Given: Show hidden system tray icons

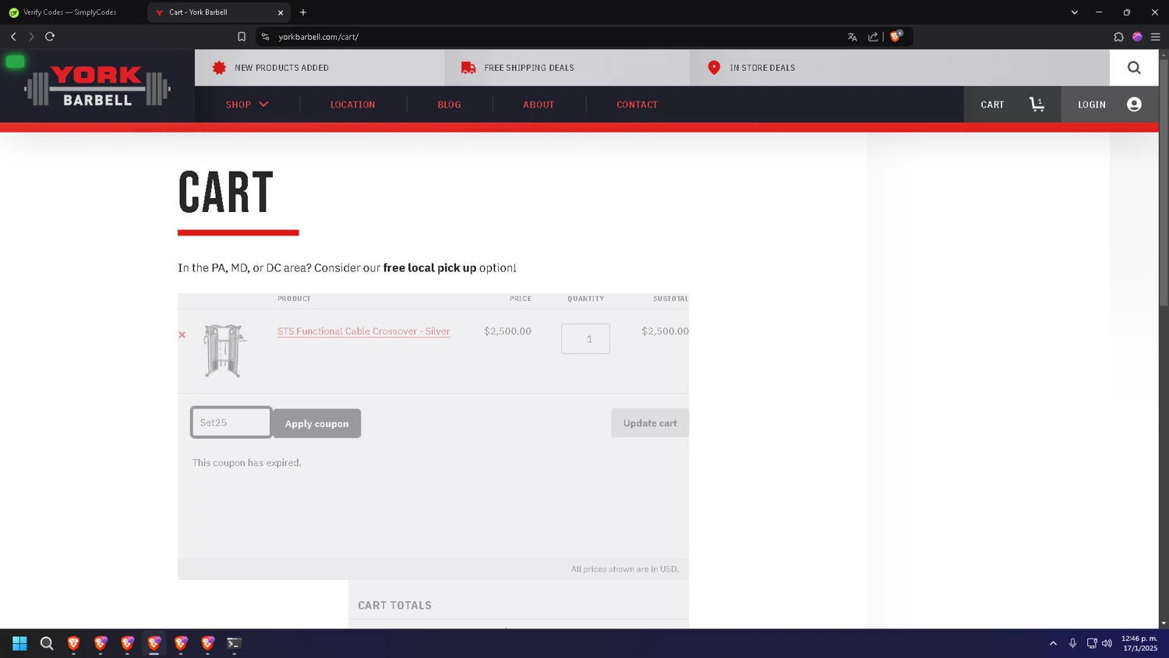Looking at the screenshot, I should coord(1053,643).
